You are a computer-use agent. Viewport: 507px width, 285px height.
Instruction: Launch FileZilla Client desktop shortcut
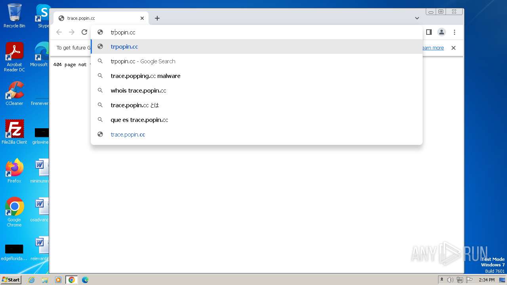(x=14, y=132)
